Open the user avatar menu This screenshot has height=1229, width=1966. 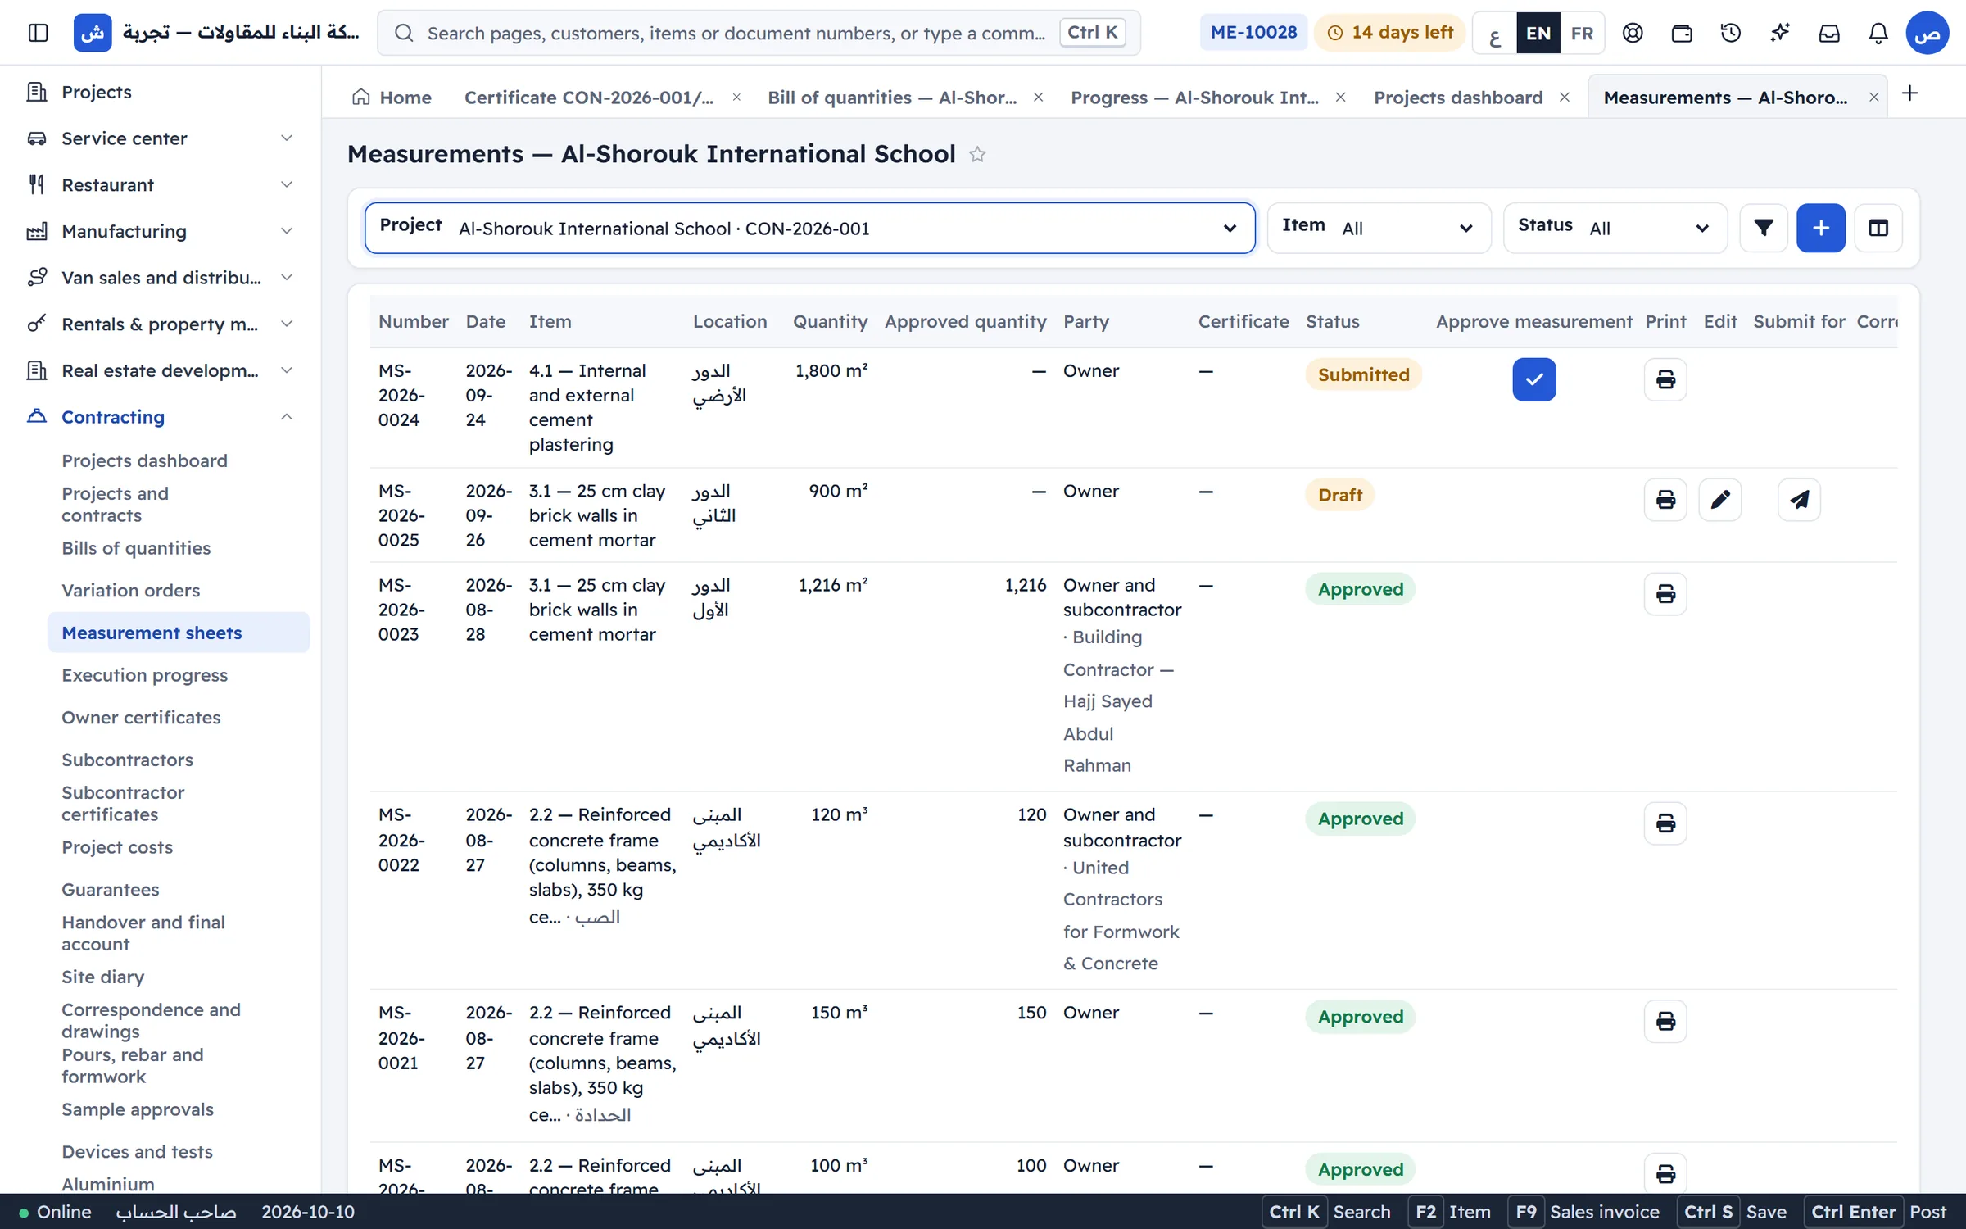click(1927, 33)
